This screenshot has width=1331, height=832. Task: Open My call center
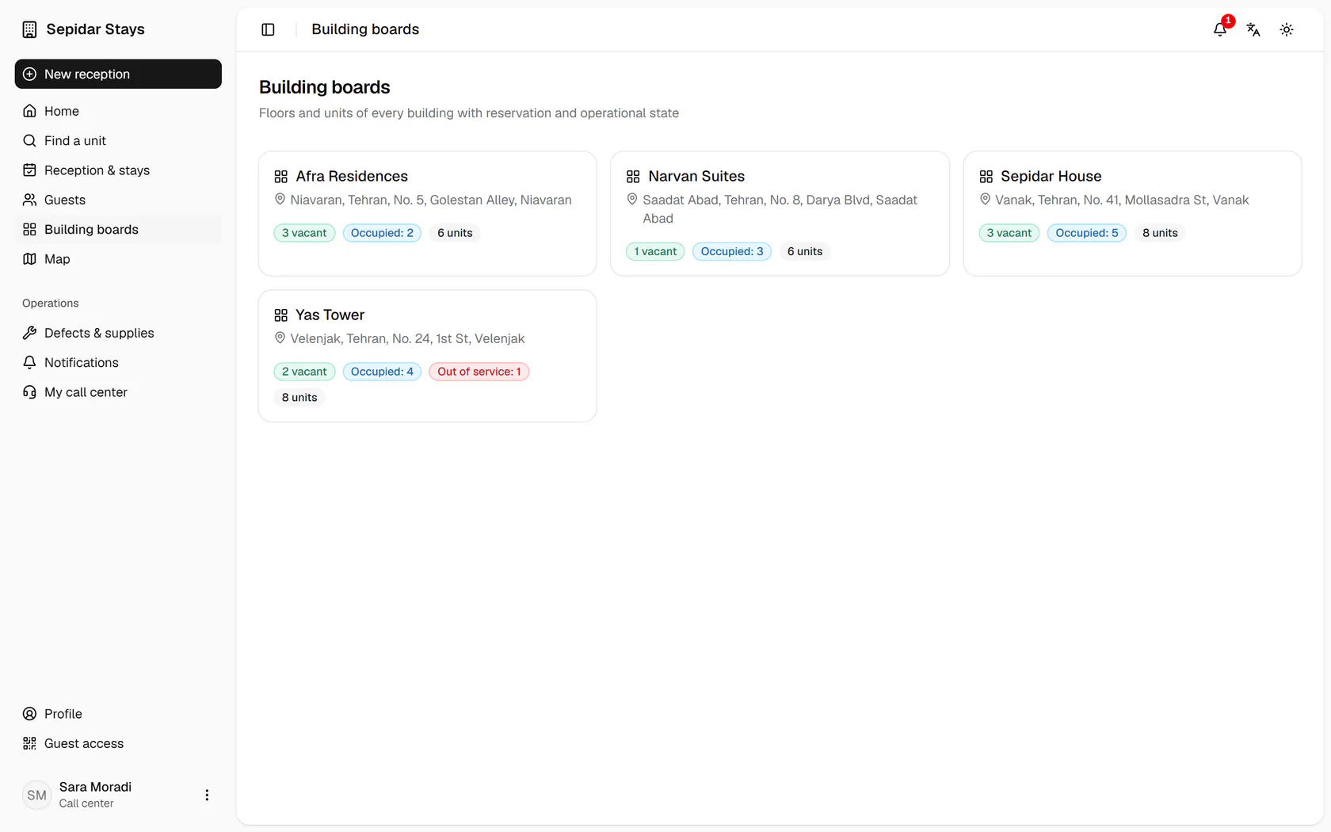(x=118, y=392)
